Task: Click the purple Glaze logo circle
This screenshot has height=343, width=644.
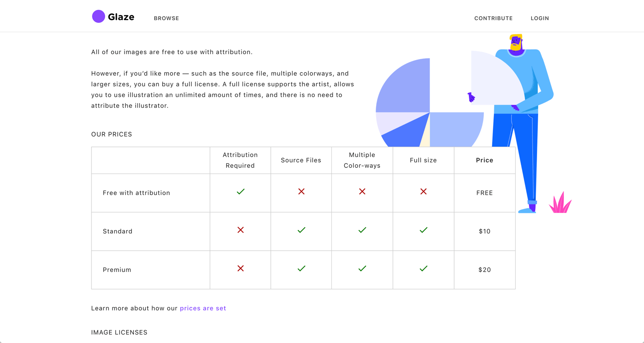Action: pos(98,17)
